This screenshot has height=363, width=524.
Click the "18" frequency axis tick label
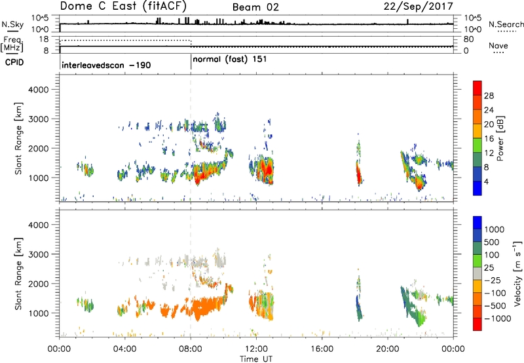[x=44, y=39]
